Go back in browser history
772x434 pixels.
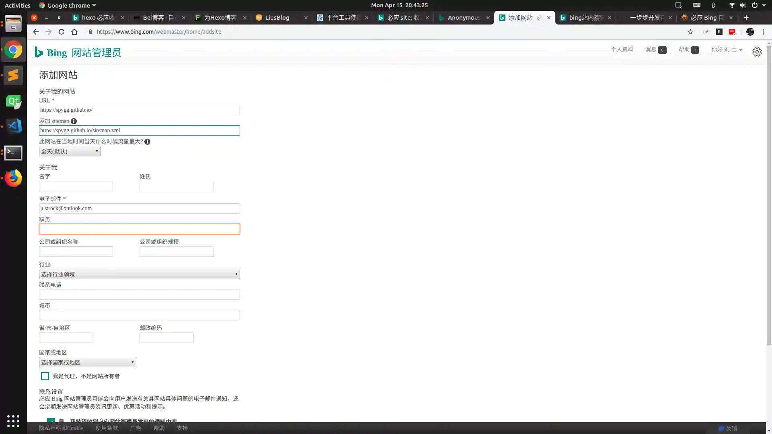[36, 32]
